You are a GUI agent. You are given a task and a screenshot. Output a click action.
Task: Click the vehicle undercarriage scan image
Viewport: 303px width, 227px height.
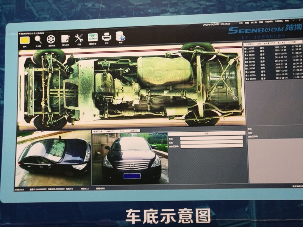[131, 86]
